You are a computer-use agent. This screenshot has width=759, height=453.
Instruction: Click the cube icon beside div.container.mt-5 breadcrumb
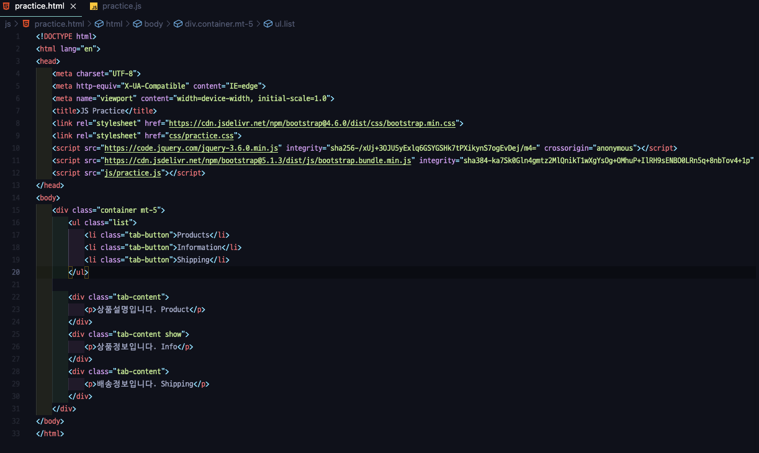(x=178, y=24)
